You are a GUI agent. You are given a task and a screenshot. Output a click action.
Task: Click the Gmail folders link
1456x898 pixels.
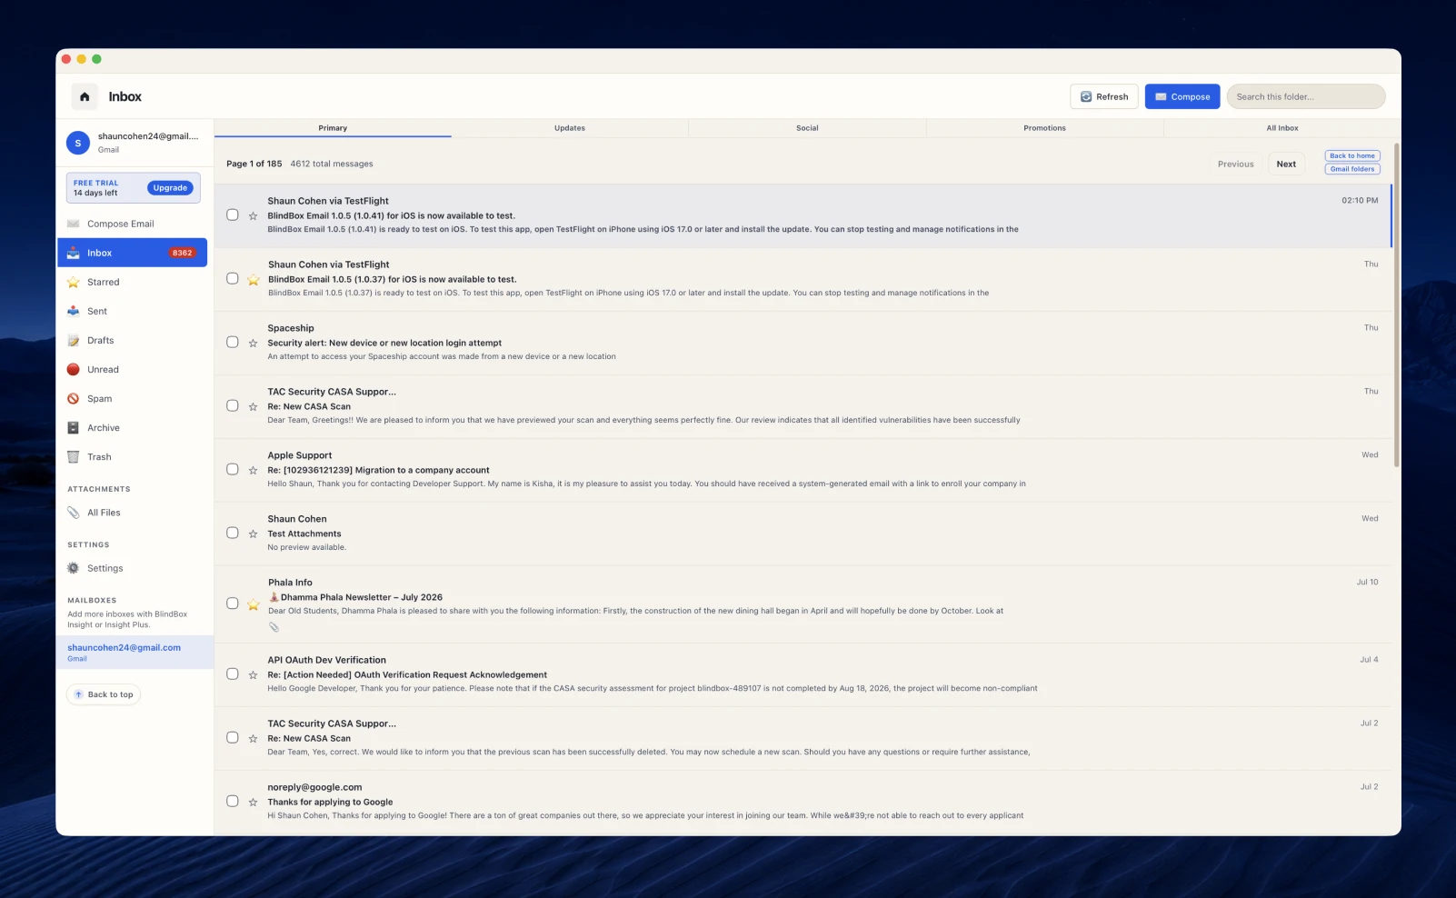[x=1352, y=169]
